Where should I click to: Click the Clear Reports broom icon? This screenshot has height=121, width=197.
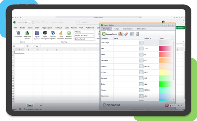tap(61, 33)
